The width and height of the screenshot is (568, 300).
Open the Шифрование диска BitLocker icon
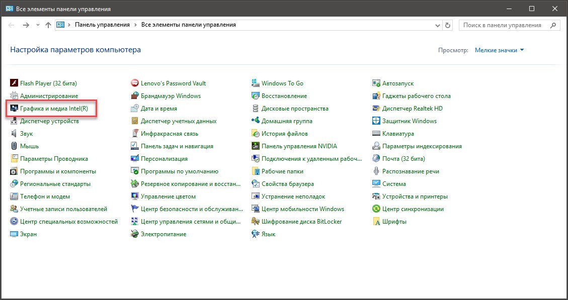(256, 222)
